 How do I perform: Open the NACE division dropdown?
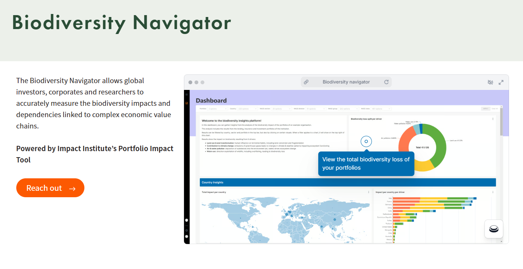pyautogui.click(x=316, y=109)
